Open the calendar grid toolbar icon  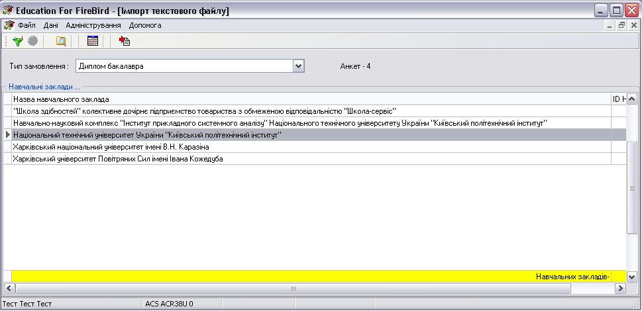[93, 41]
